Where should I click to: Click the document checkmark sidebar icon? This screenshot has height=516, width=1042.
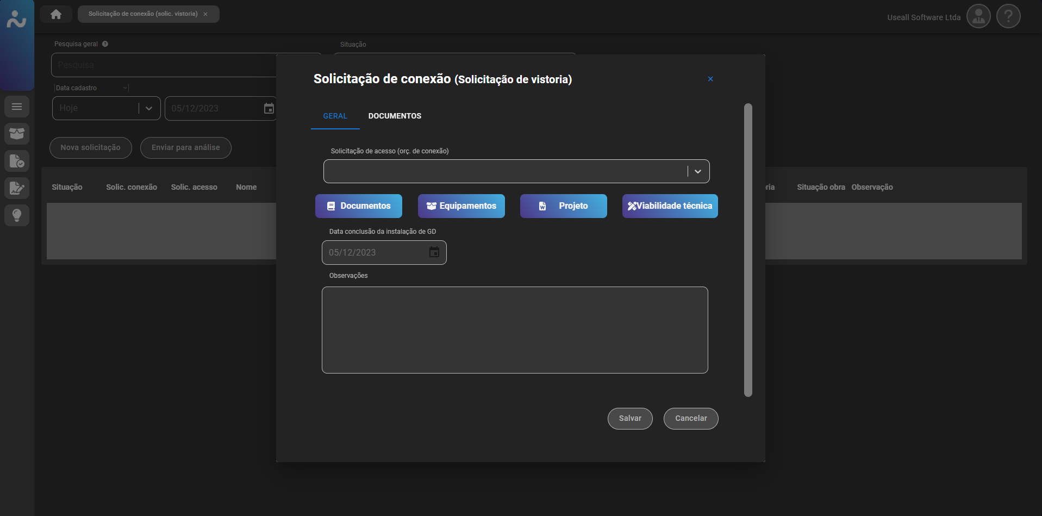coord(17,161)
